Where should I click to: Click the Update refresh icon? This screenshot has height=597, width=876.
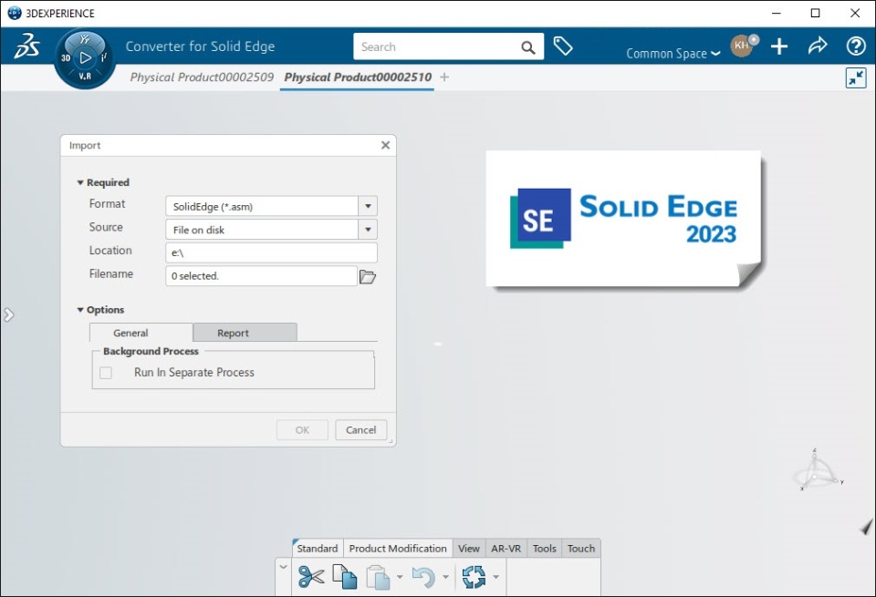point(474,577)
